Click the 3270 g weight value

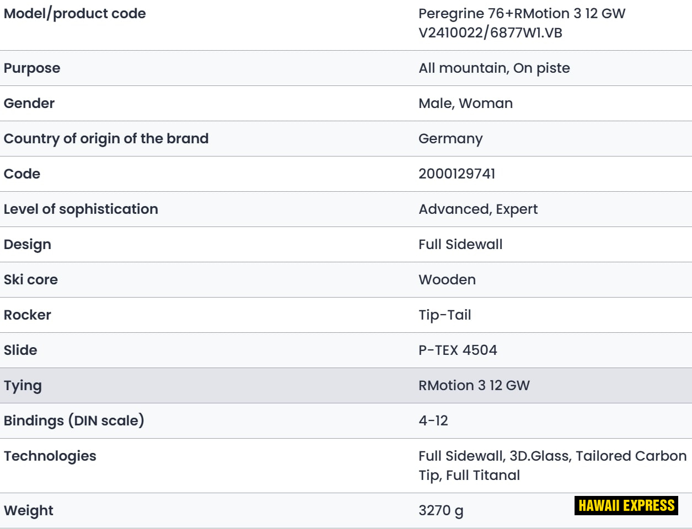pyautogui.click(x=441, y=511)
